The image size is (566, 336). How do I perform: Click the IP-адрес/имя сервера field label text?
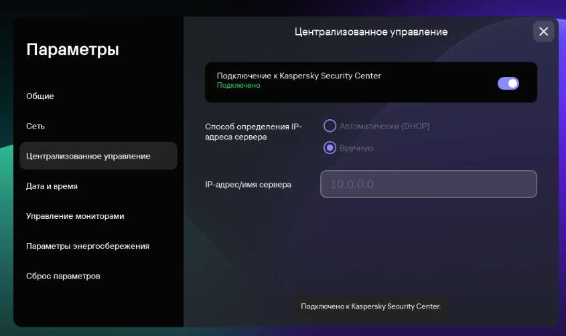248,184
